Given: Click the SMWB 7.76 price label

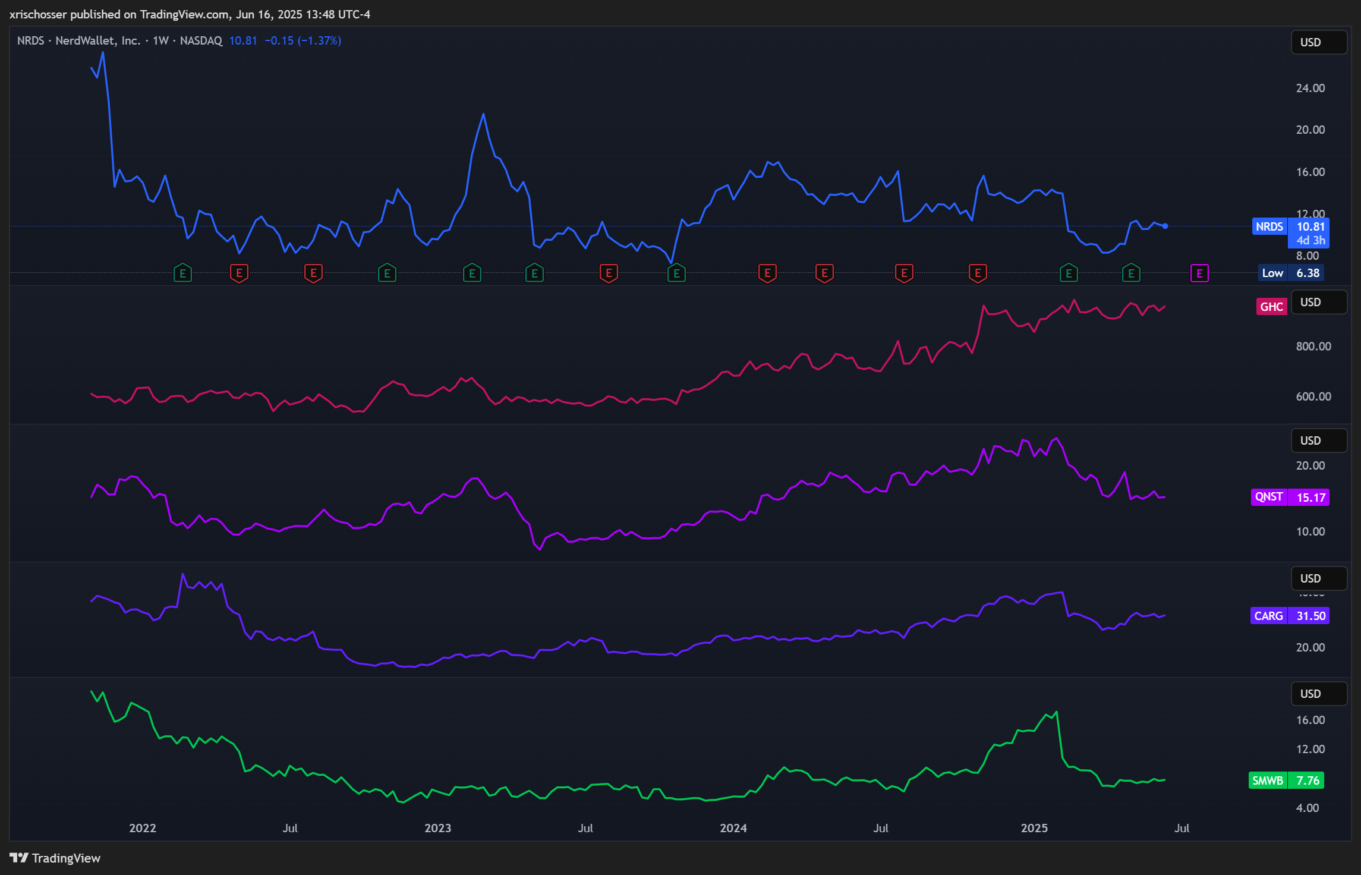Looking at the screenshot, I should click(x=1308, y=780).
